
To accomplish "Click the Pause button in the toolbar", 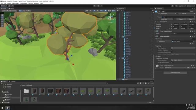I will 98,6.
